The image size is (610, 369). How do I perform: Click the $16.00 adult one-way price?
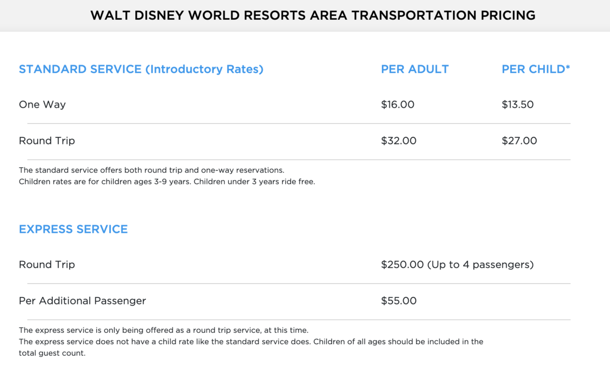[398, 105]
